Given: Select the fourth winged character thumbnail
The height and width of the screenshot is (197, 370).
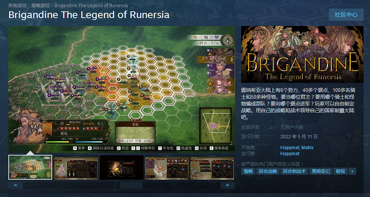Looking at the screenshot, I should click(167, 167).
